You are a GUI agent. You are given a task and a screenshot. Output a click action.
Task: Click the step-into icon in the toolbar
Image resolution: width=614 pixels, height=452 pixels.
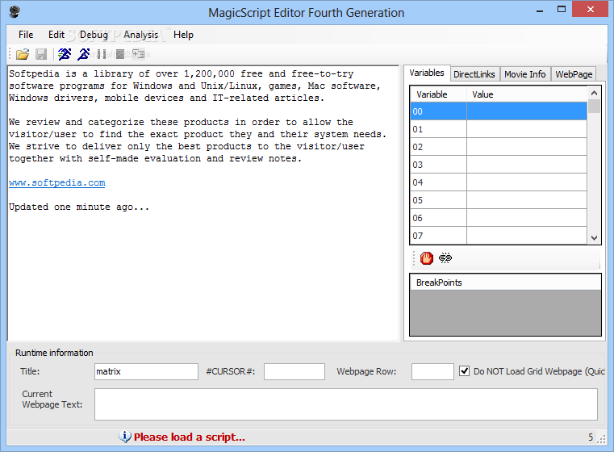point(139,54)
